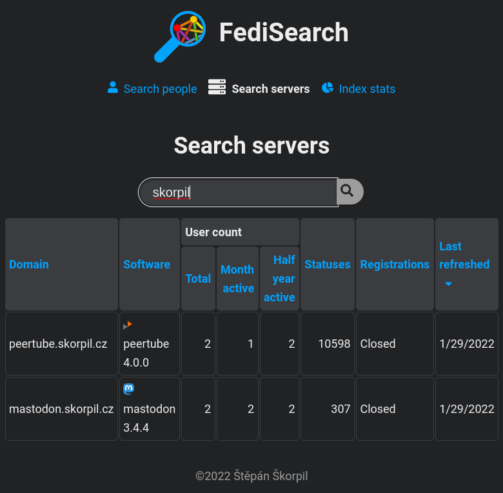This screenshot has width=503, height=493.
Task: Sort by the Software column
Action: pyautogui.click(x=147, y=265)
